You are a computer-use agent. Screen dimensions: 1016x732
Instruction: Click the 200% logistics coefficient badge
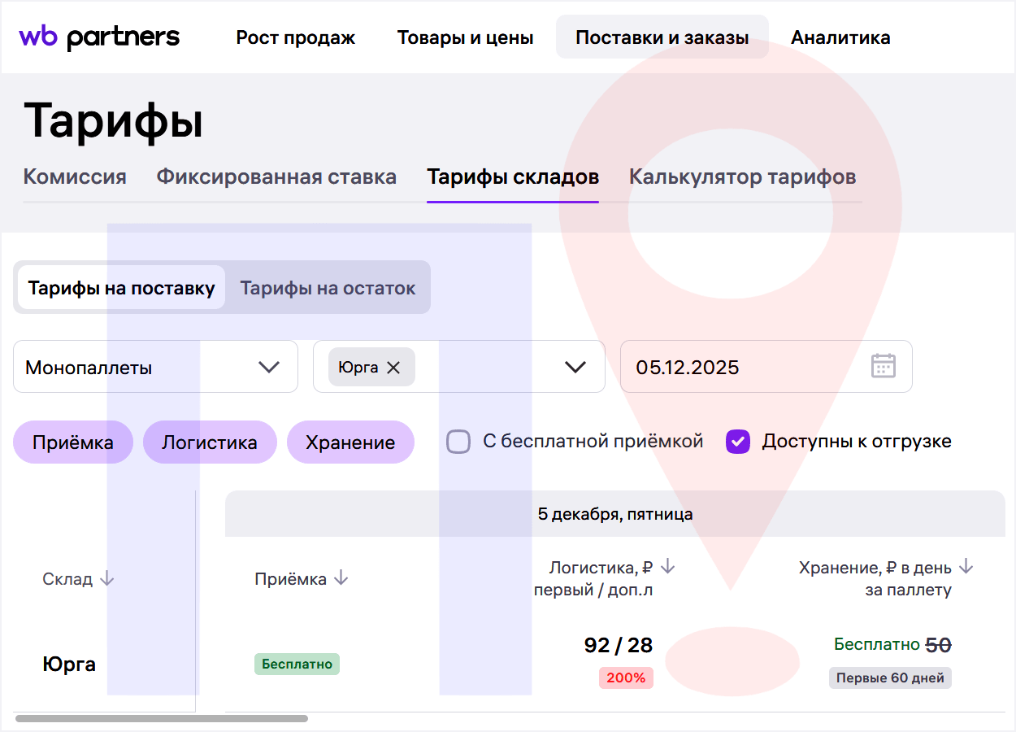[626, 678]
